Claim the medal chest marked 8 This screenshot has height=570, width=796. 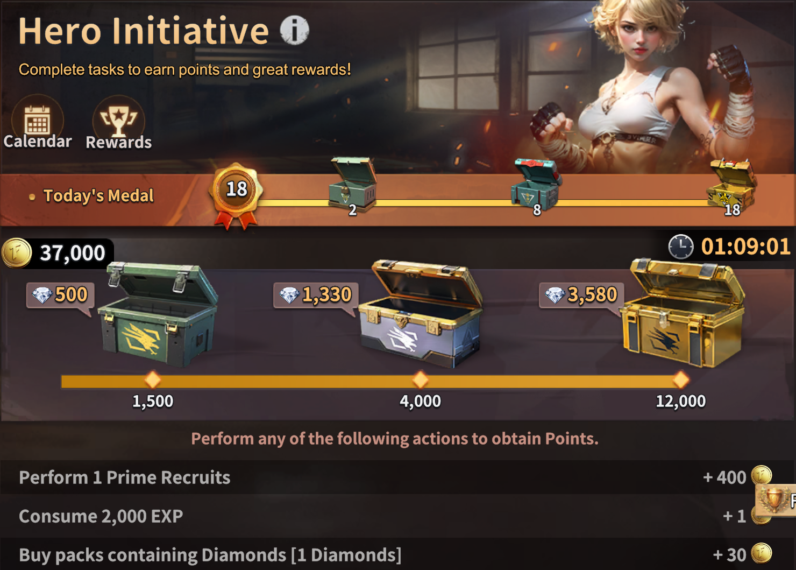[x=536, y=185]
